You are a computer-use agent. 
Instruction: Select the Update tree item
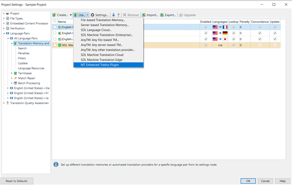click(23, 63)
